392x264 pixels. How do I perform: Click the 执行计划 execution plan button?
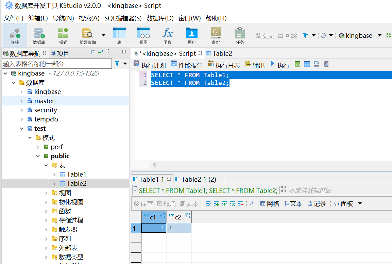150,65
